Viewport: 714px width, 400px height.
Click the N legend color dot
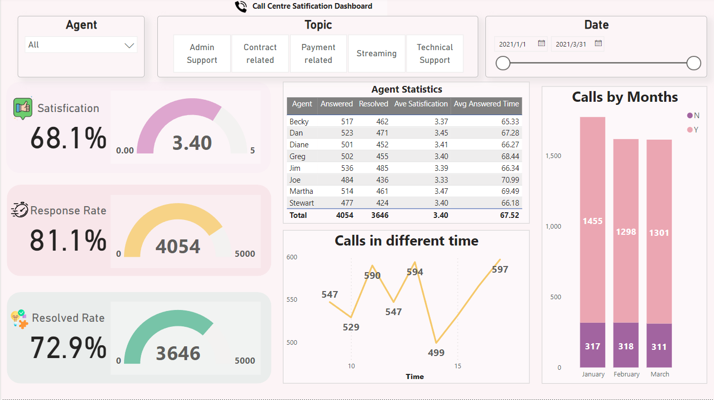coord(690,116)
